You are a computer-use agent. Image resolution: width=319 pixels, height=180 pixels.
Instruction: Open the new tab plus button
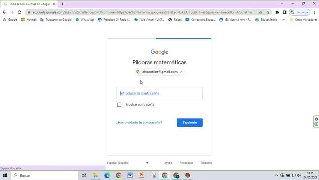[62, 4]
